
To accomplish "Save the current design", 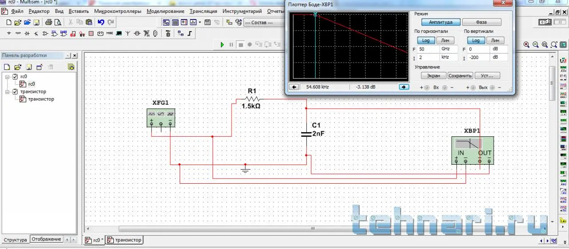I will coord(36,22).
